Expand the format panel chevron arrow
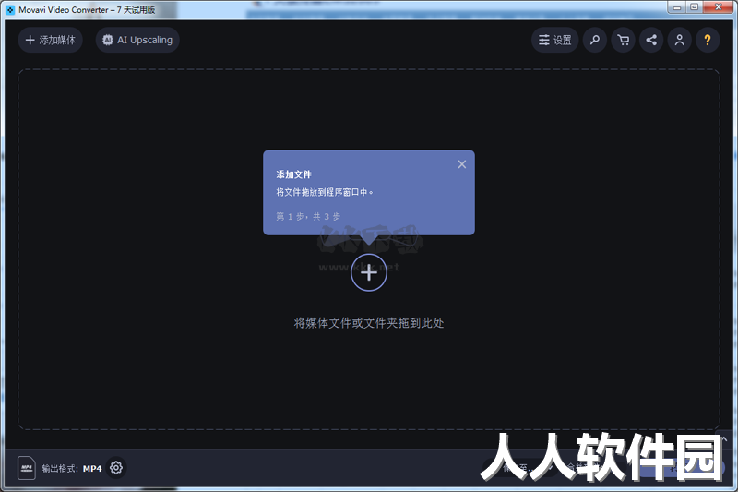This screenshot has width=738, height=492. point(724,439)
